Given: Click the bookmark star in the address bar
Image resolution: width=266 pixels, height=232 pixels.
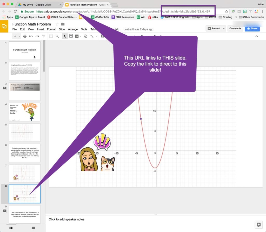Looking at the screenshot, I should 227,11.
